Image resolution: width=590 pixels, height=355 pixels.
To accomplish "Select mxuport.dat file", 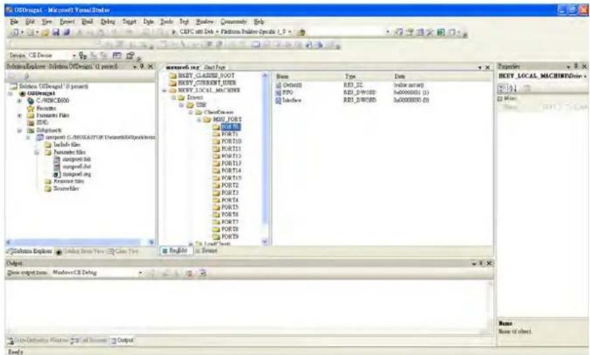I will point(76,167).
